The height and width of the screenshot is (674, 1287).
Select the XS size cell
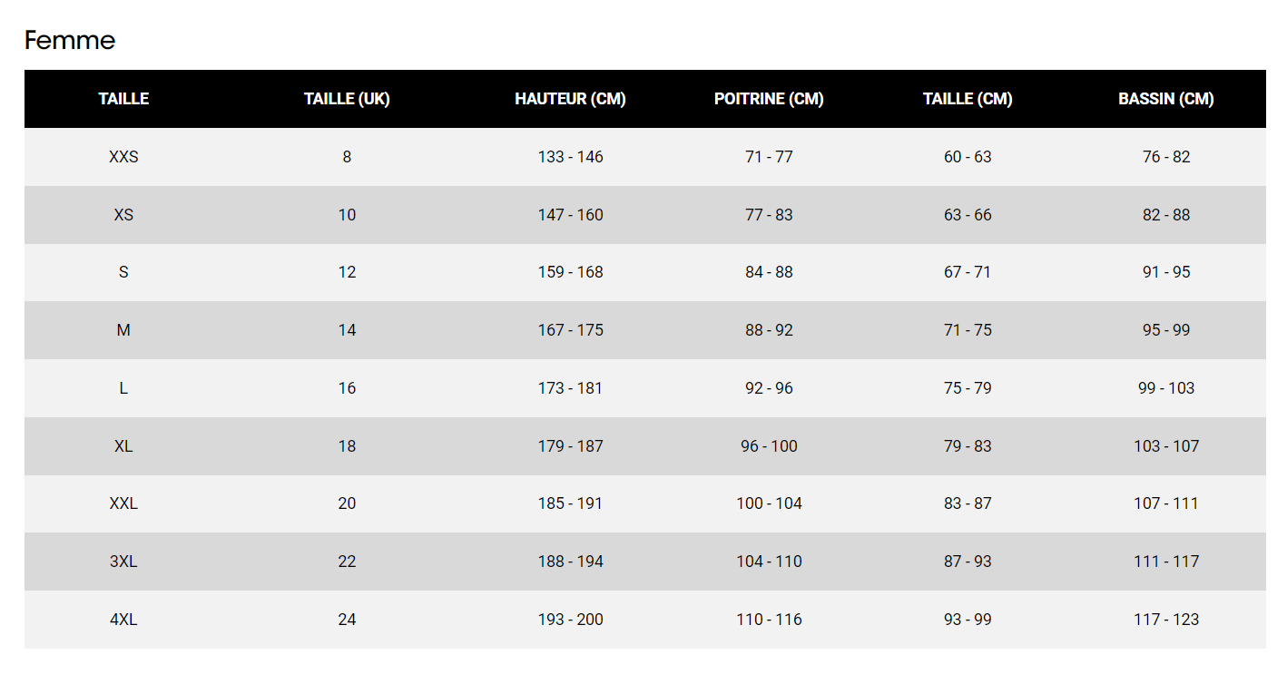pyautogui.click(x=123, y=215)
